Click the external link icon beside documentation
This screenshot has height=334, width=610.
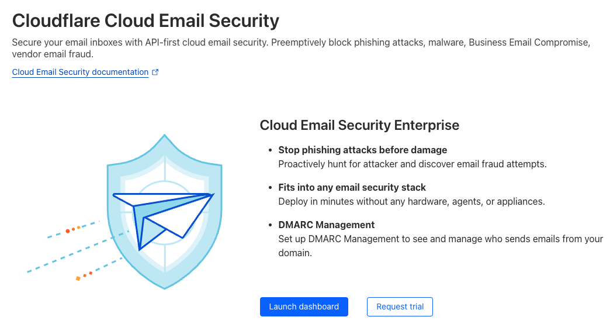tap(155, 72)
